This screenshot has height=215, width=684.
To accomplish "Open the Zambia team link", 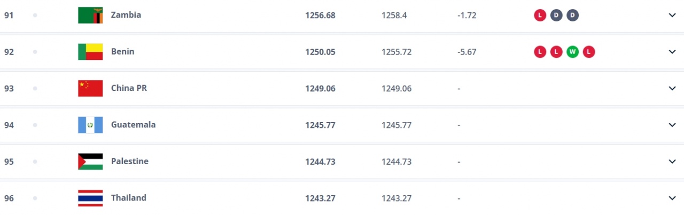I will [x=126, y=15].
